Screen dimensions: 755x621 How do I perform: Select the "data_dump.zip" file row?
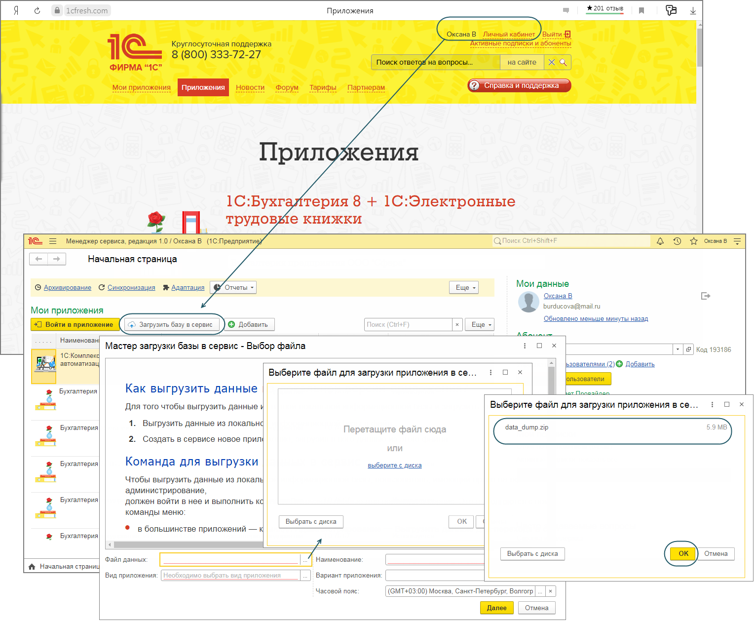tap(615, 427)
